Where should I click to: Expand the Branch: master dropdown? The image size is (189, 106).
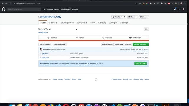click(x=45, y=44)
